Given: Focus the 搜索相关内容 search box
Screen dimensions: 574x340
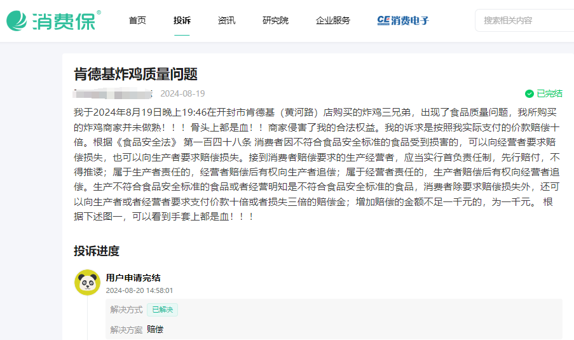Looking at the screenshot, I should click(524, 20).
